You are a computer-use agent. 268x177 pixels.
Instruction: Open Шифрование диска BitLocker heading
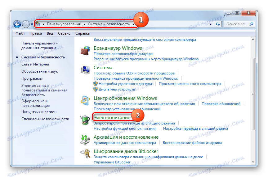(x=126, y=151)
